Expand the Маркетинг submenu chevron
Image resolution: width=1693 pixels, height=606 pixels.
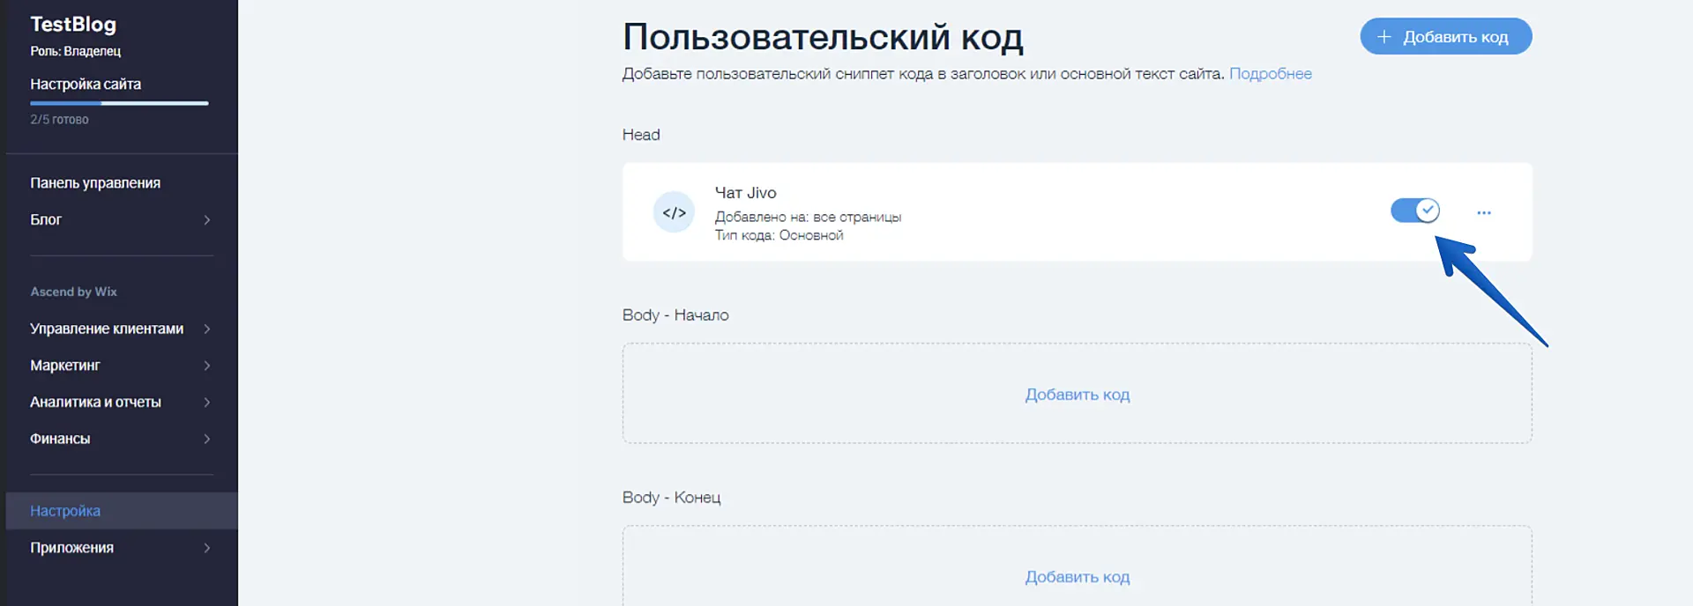point(206,366)
